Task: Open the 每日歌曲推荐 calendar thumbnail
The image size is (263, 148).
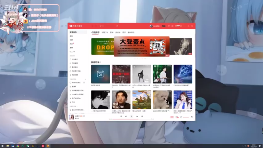Action: [x=101, y=74]
